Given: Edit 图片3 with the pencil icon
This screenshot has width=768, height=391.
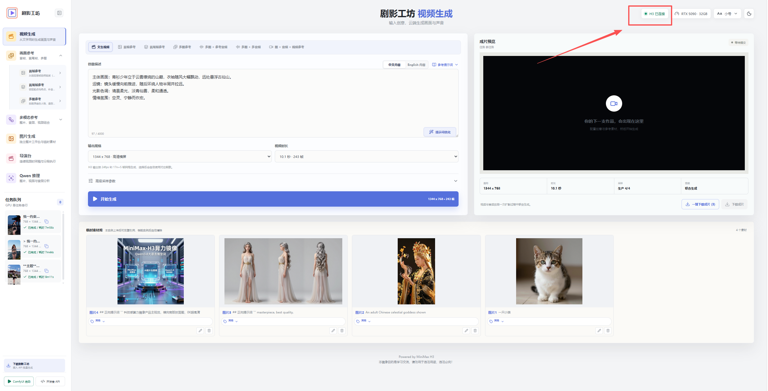Looking at the screenshot, I should pos(333,331).
